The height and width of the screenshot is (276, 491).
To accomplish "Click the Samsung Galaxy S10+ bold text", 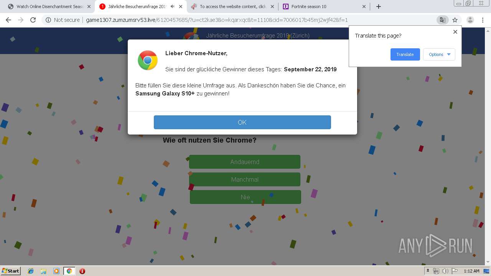I will (165, 94).
